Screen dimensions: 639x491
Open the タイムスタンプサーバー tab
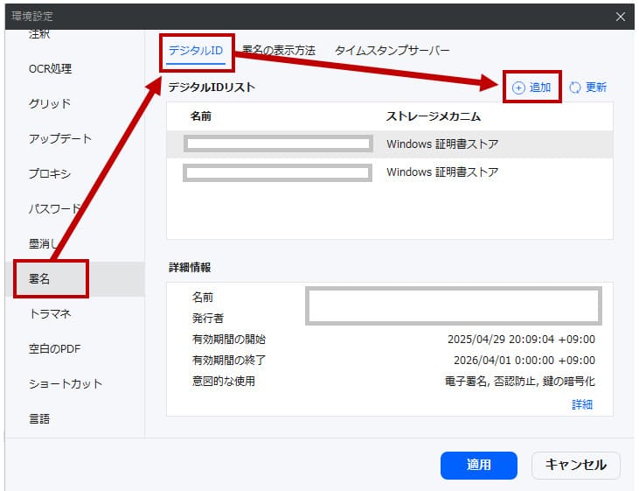click(x=392, y=51)
